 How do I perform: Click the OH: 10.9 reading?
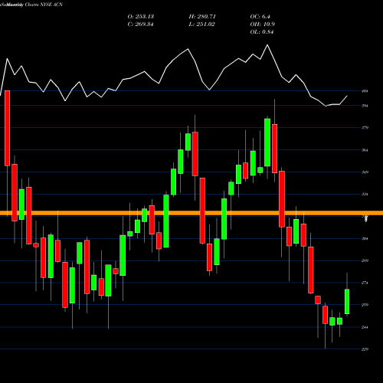(x=262, y=25)
